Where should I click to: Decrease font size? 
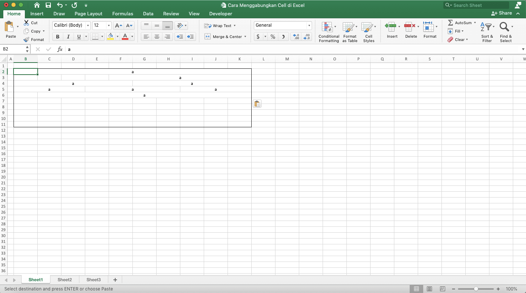click(x=129, y=26)
